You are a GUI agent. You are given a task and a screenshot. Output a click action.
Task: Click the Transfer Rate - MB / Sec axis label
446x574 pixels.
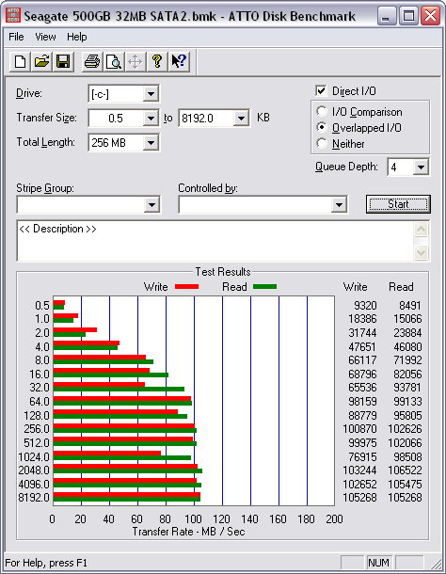[188, 531]
